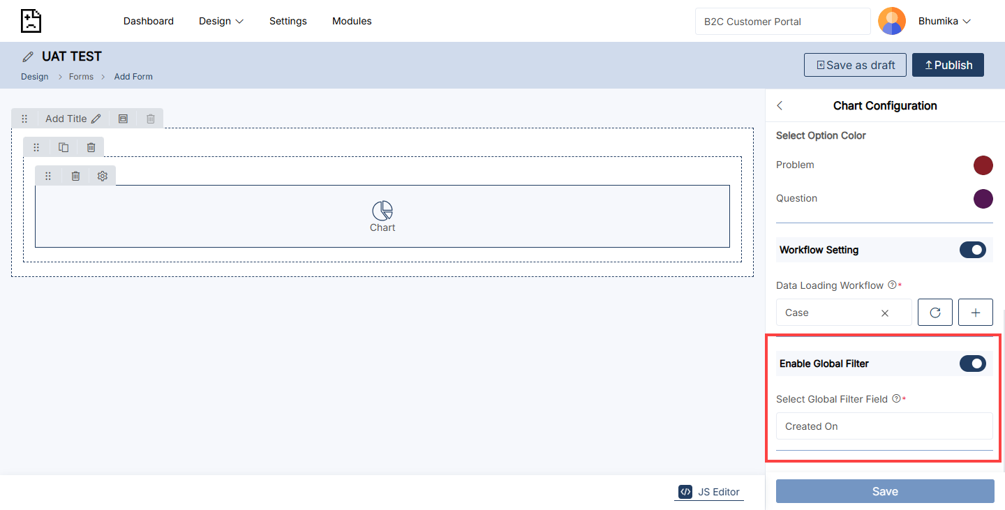
Task: Add a new workflow with plus icon
Action: [975, 313]
